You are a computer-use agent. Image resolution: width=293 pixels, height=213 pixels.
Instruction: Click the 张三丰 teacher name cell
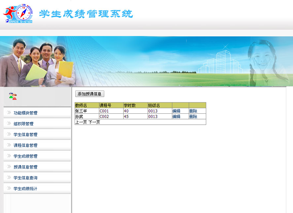pyautogui.click(x=87, y=111)
